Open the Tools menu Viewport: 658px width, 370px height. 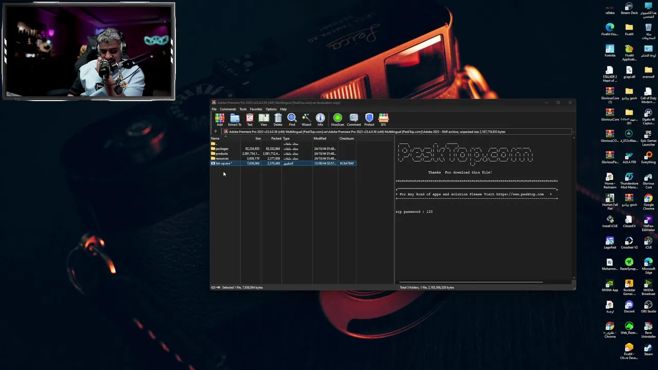pos(243,109)
